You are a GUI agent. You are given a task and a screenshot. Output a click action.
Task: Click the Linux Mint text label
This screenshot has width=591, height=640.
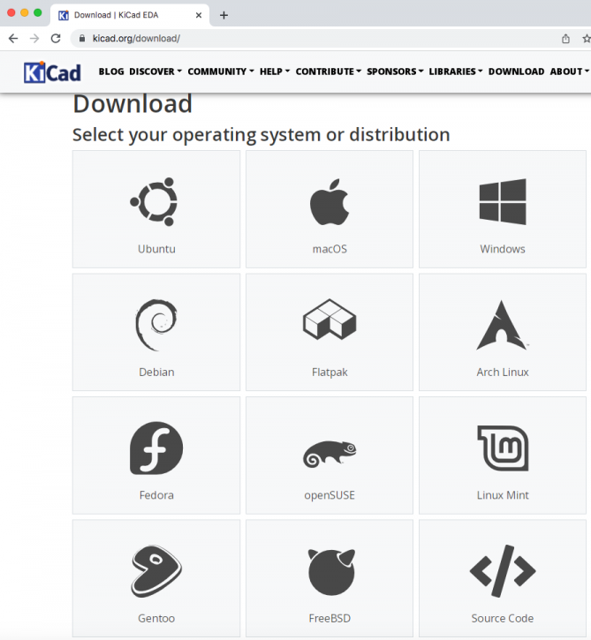[503, 495]
